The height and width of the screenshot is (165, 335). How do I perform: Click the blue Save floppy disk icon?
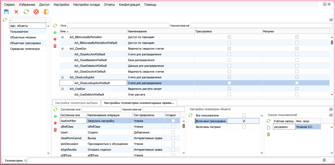(x=6, y=12)
